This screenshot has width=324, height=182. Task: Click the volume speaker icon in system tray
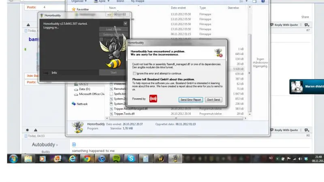300,159
